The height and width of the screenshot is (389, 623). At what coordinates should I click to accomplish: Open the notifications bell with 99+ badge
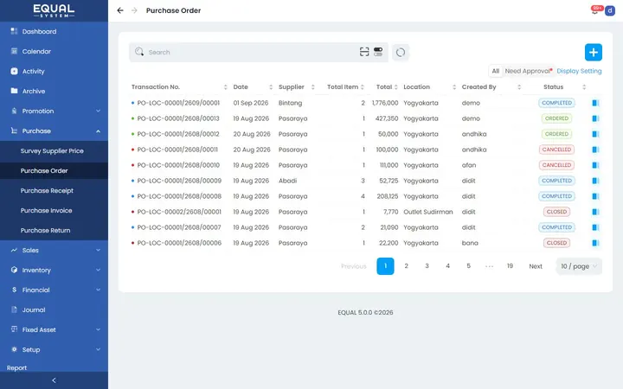595,10
